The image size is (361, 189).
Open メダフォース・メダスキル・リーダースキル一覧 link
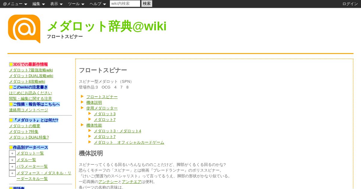(x=44, y=176)
